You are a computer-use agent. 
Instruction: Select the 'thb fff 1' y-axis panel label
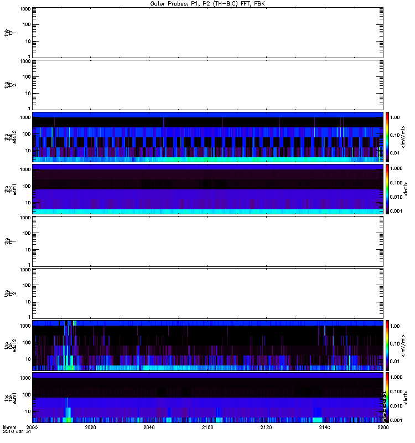pyautogui.click(x=10, y=33)
